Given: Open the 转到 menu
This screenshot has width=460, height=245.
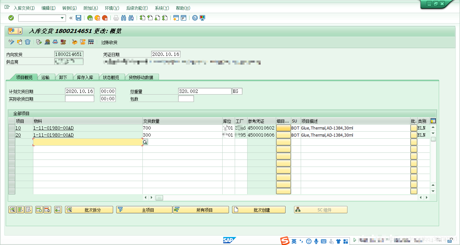Looking at the screenshot, I should coord(69,8).
